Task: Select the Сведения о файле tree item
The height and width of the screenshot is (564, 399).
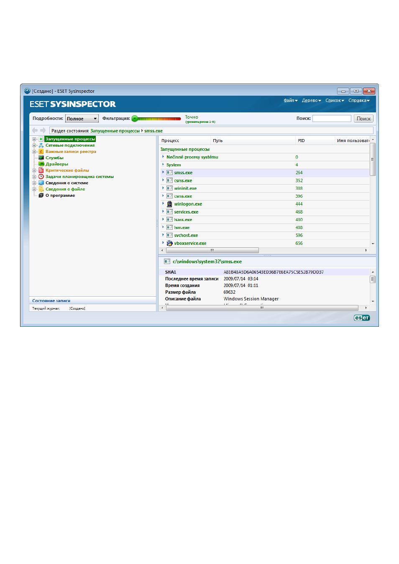Action: [x=65, y=189]
